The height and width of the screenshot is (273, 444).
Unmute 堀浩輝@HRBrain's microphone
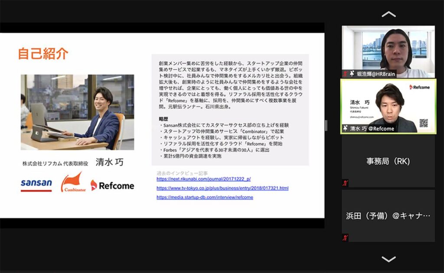click(x=345, y=72)
